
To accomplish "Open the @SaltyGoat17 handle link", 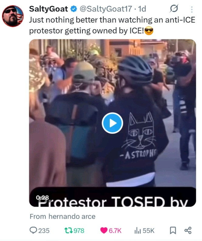I will coord(106,9).
